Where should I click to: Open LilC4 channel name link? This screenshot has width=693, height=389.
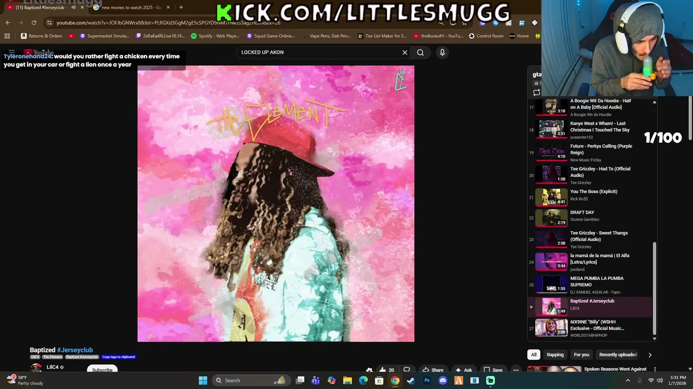[53, 367]
